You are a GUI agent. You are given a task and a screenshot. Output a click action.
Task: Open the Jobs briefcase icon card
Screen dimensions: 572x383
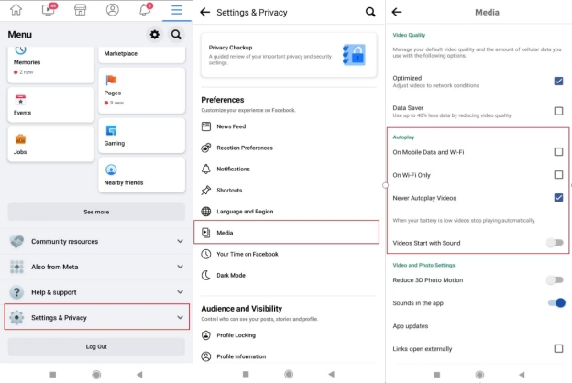(x=50, y=144)
